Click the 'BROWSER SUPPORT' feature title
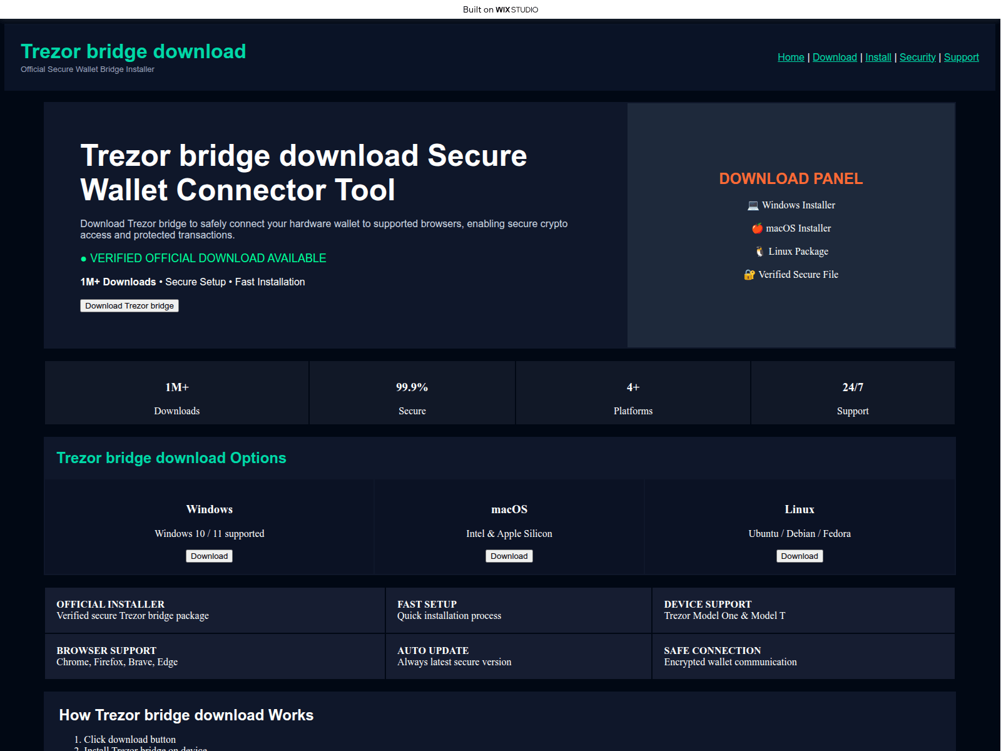Viewport: 1001px width, 751px height. pyautogui.click(x=106, y=651)
